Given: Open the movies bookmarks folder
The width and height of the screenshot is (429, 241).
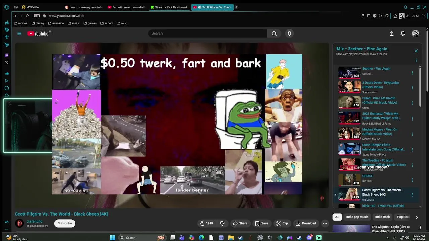Looking at the screenshot, I should coord(21,23).
